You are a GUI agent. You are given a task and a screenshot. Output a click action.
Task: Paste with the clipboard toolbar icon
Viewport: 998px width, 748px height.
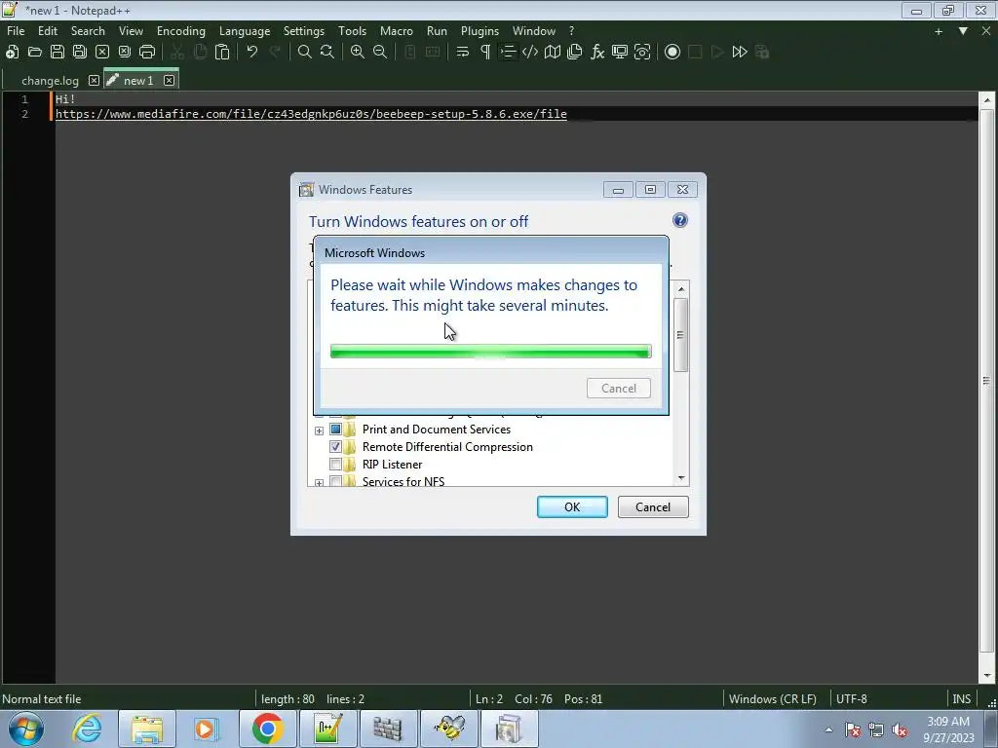pyautogui.click(x=222, y=53)
